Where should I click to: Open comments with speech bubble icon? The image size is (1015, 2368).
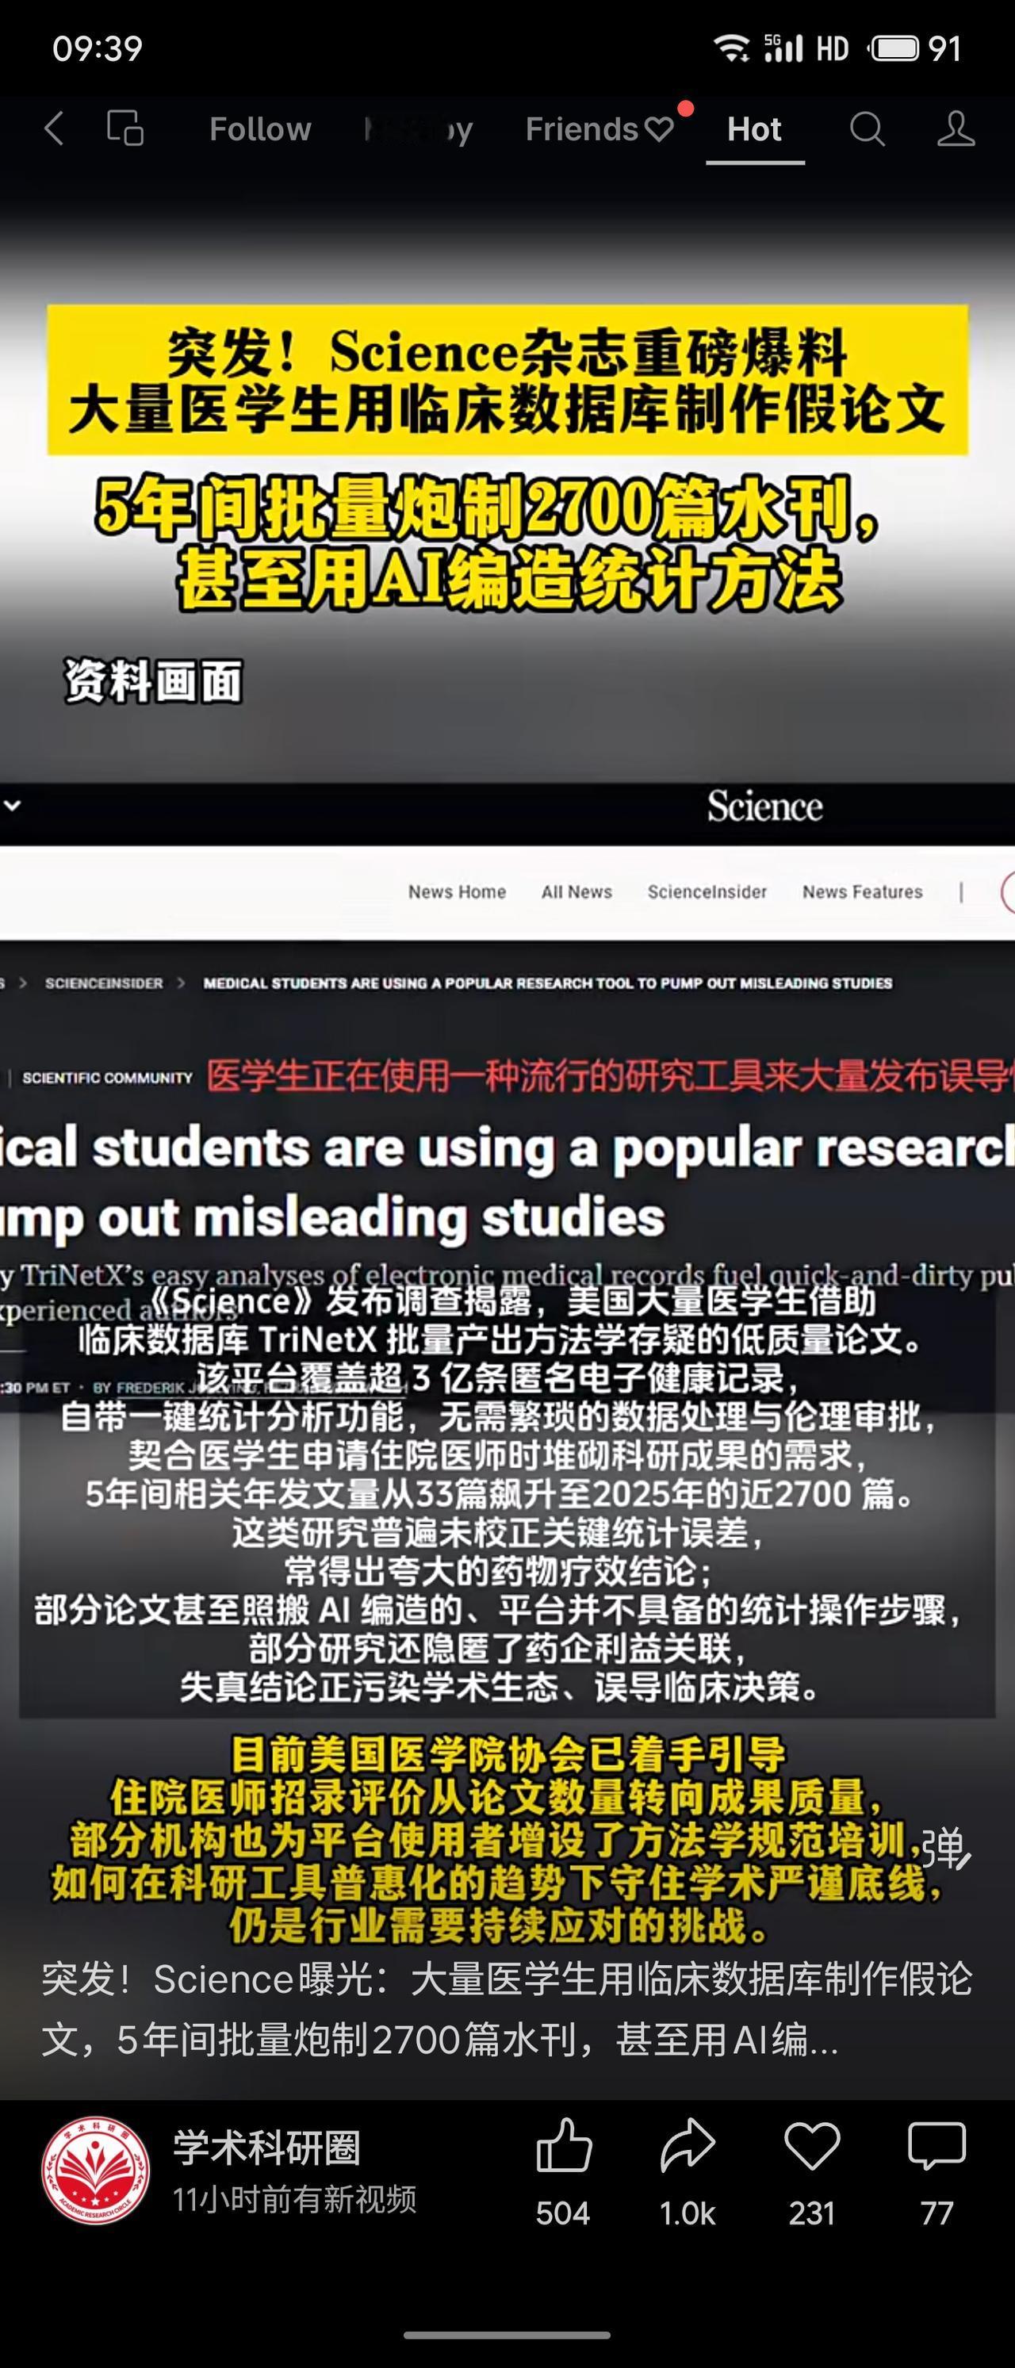[936, 2145]
